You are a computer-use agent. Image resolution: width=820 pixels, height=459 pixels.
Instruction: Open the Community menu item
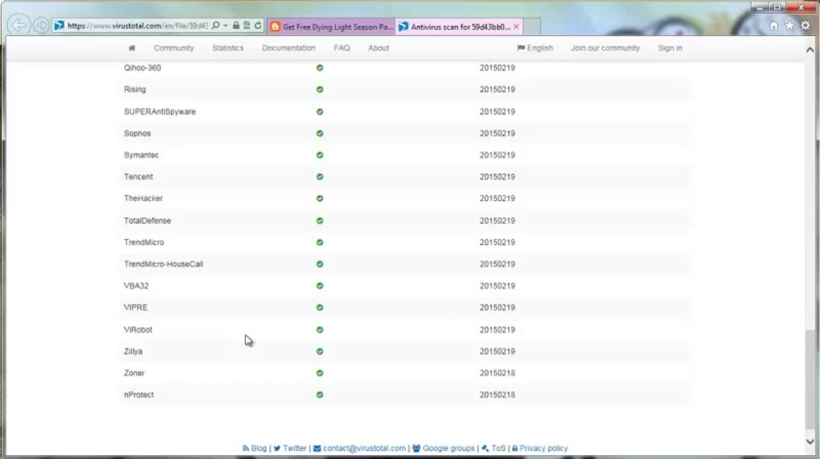(174, 48)
